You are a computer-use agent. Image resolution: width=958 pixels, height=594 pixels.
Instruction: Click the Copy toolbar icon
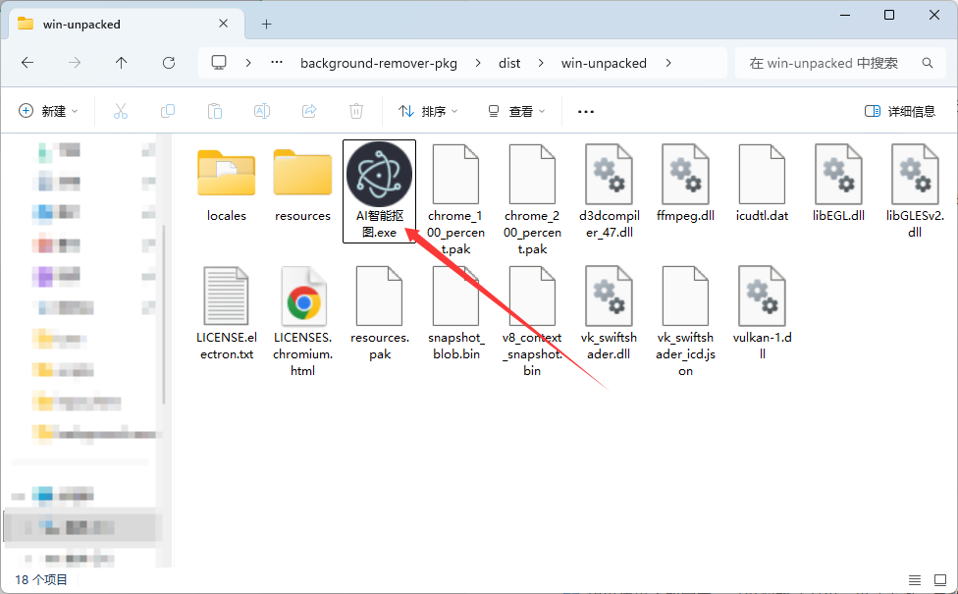[168, 111]
